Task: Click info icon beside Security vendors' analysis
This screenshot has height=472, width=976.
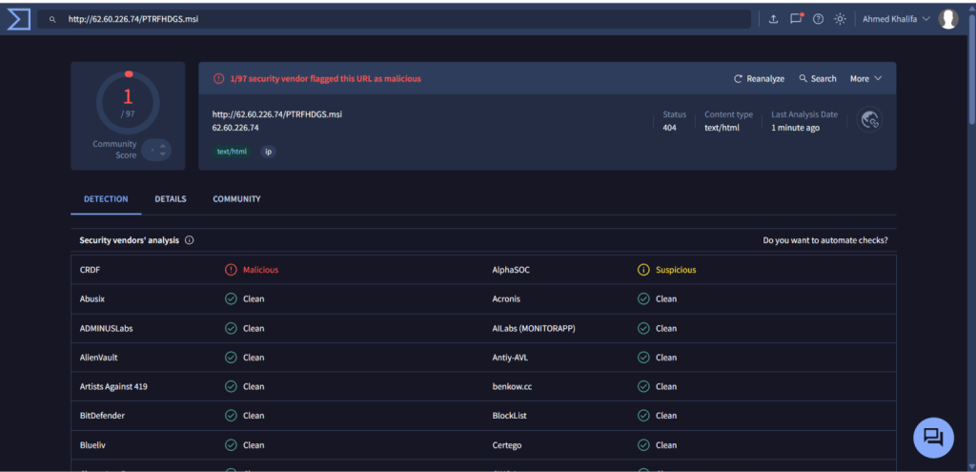Action: coord(189,240)
